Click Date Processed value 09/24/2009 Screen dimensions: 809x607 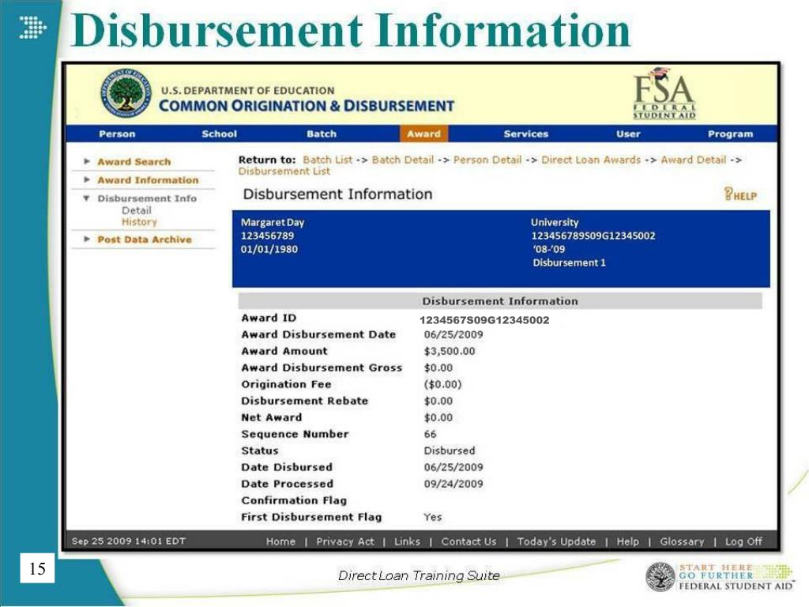coord(453,484)
